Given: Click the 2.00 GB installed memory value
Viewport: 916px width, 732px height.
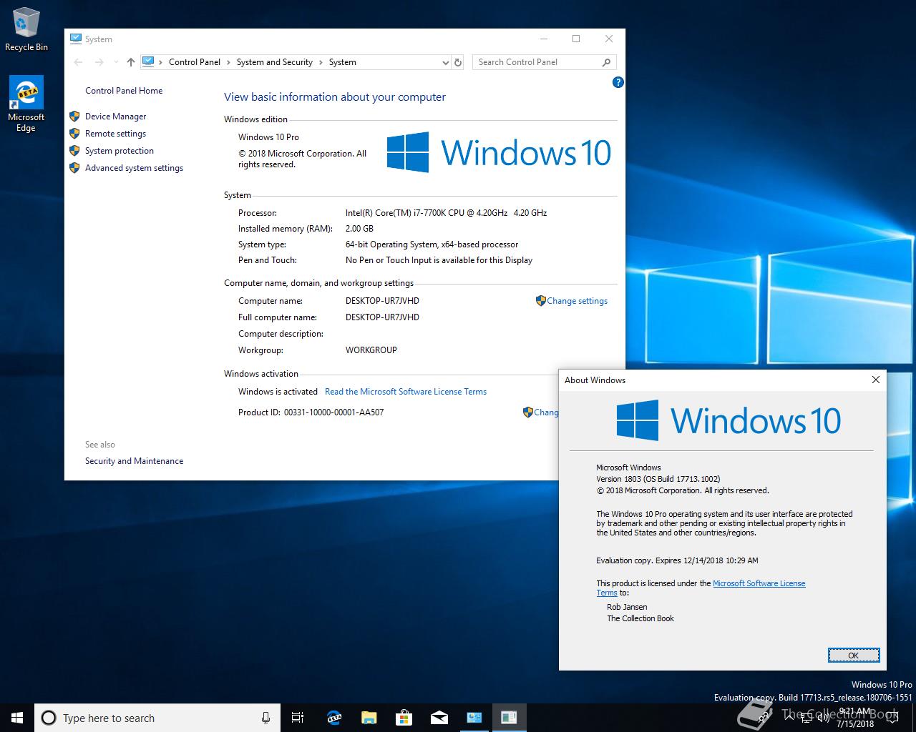Looking at the screenshot, I should click(x=359, y=229).
